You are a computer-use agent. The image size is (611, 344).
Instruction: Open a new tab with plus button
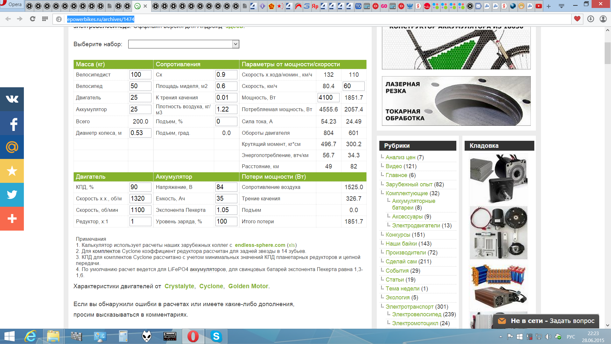[x=549, y=6]
